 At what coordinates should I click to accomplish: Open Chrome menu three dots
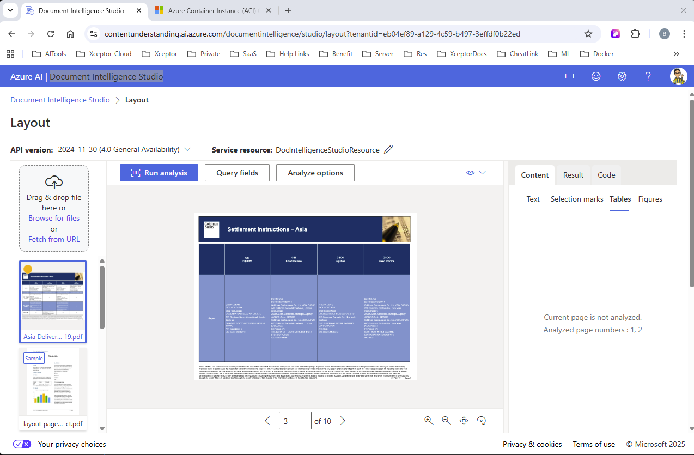coord(684,34)
